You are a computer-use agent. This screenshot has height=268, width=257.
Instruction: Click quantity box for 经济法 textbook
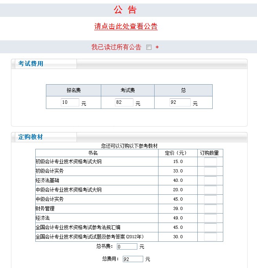[x=210, y=218]
